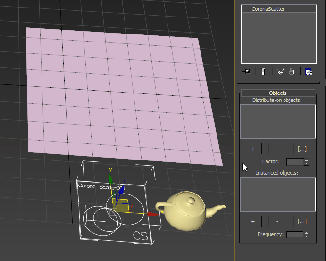Remove instanced object with minus button
The image size is (326, 261).
(x=277, y=221)
